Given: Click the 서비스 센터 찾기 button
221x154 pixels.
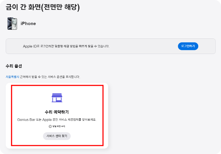Looking at the screenshot, I should click(x=57, y=136).
